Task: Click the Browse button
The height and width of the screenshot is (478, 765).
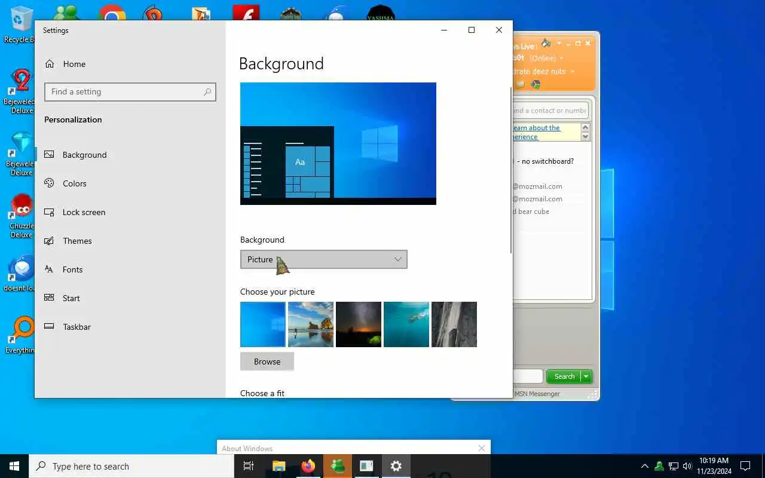Action: pyautogui.click(x=267, y=361)
